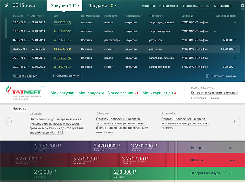The width and height of the screenshot is (245, 182).
Task: Expand the Закупка 107 dropdown
Action: 64,6
